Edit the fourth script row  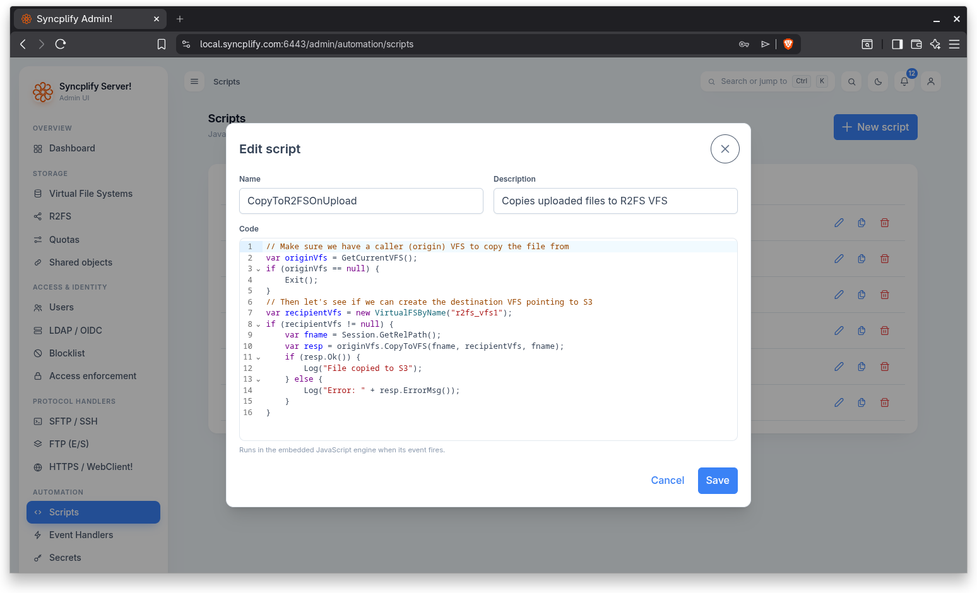839,331
